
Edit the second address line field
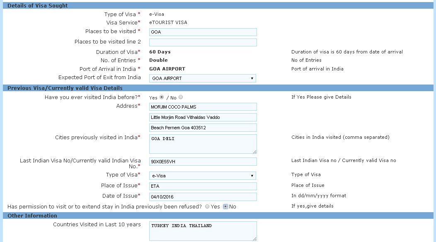coord(203,117)
